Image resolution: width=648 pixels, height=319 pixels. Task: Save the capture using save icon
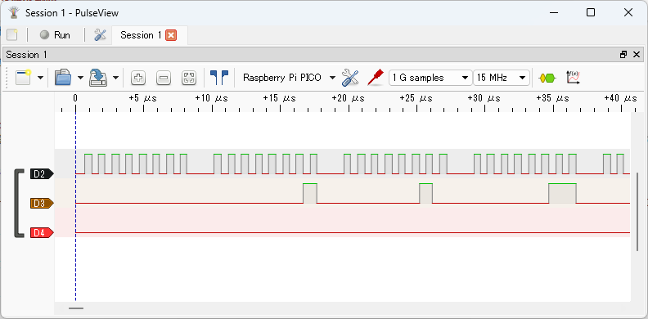pyautogui.click(x=98, y=77)
